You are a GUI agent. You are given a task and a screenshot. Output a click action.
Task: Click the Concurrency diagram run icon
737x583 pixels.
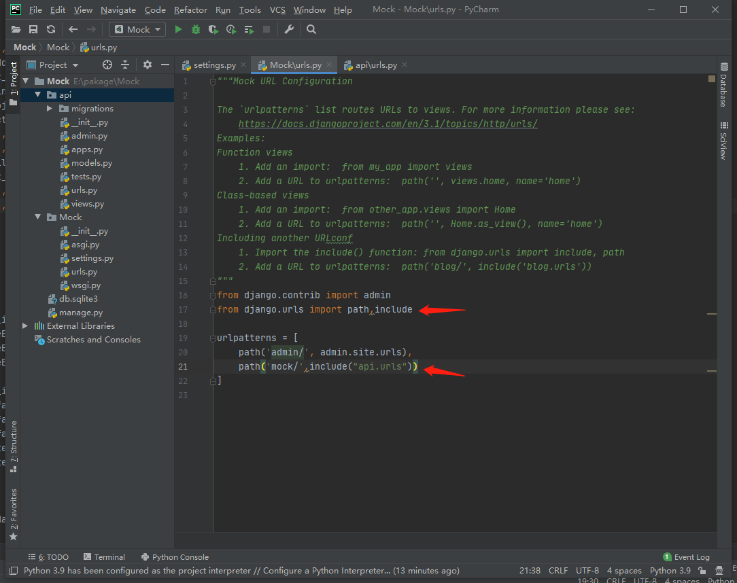click(x=249, y=30)
